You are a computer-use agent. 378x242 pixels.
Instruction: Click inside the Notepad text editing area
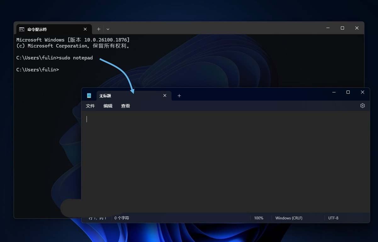click(x=225, y=162)
